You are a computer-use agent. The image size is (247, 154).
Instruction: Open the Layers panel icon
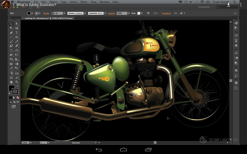pos(236,83)
